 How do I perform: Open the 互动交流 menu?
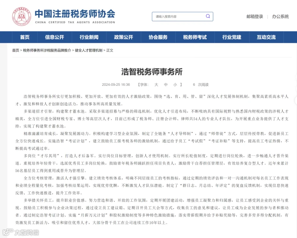click(x=266, y=37)
